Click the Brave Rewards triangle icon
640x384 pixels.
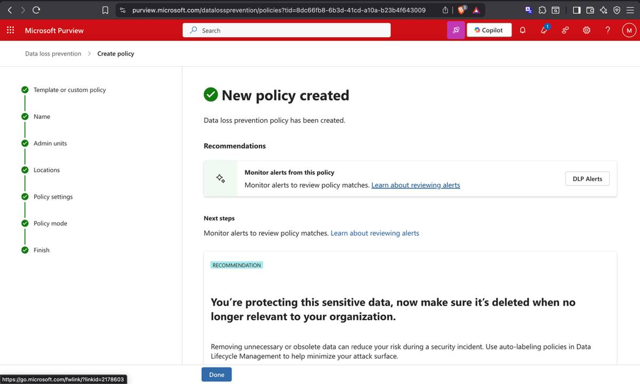[476, 10]
